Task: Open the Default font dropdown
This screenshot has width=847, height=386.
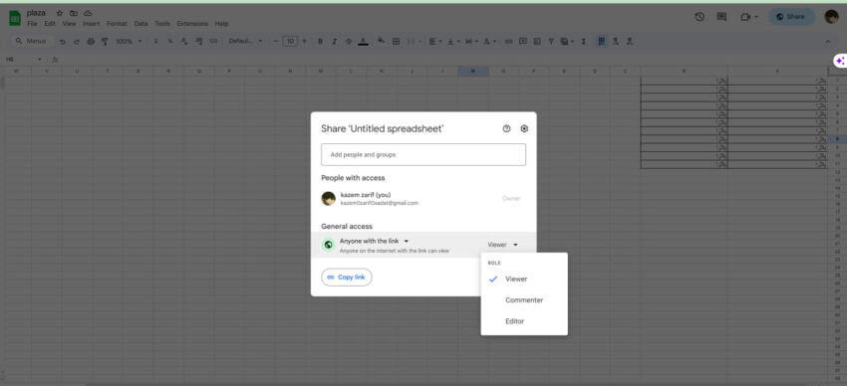Action: point(245,42)
